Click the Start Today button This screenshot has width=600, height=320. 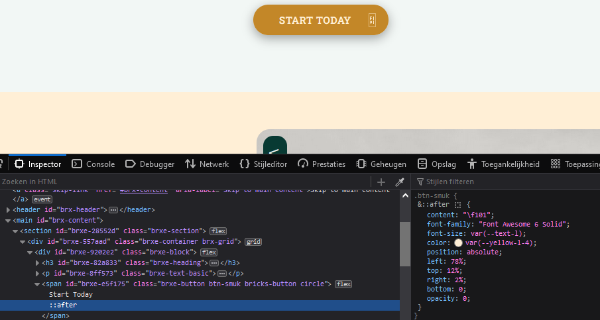[x=321, y=20]
